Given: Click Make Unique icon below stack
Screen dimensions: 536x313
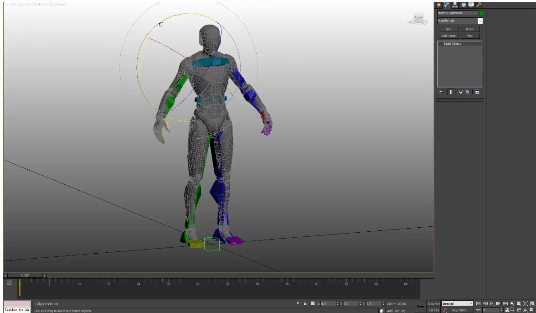Looking at the screenshot, I should (x=460, y=92).
